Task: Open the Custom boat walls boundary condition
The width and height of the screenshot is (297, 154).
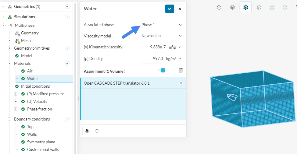Action: 43,149
